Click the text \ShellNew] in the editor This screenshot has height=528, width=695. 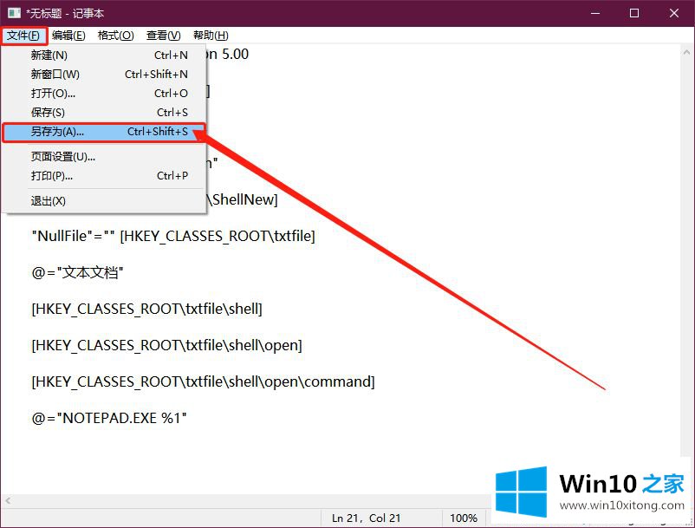tap(243, 199)
